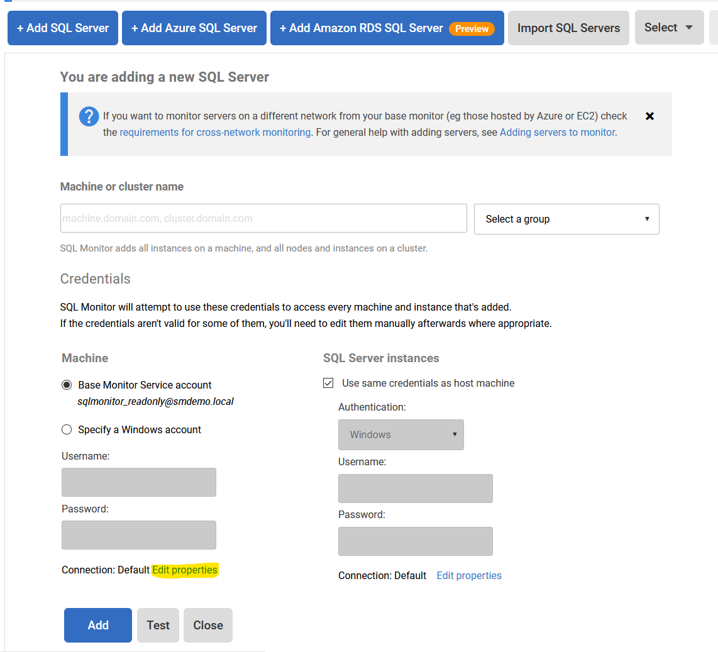Viewport: 718px width, 652px height.
Task: Open the Select dropdown in top toolbar
Action: (x=668, y=28)
